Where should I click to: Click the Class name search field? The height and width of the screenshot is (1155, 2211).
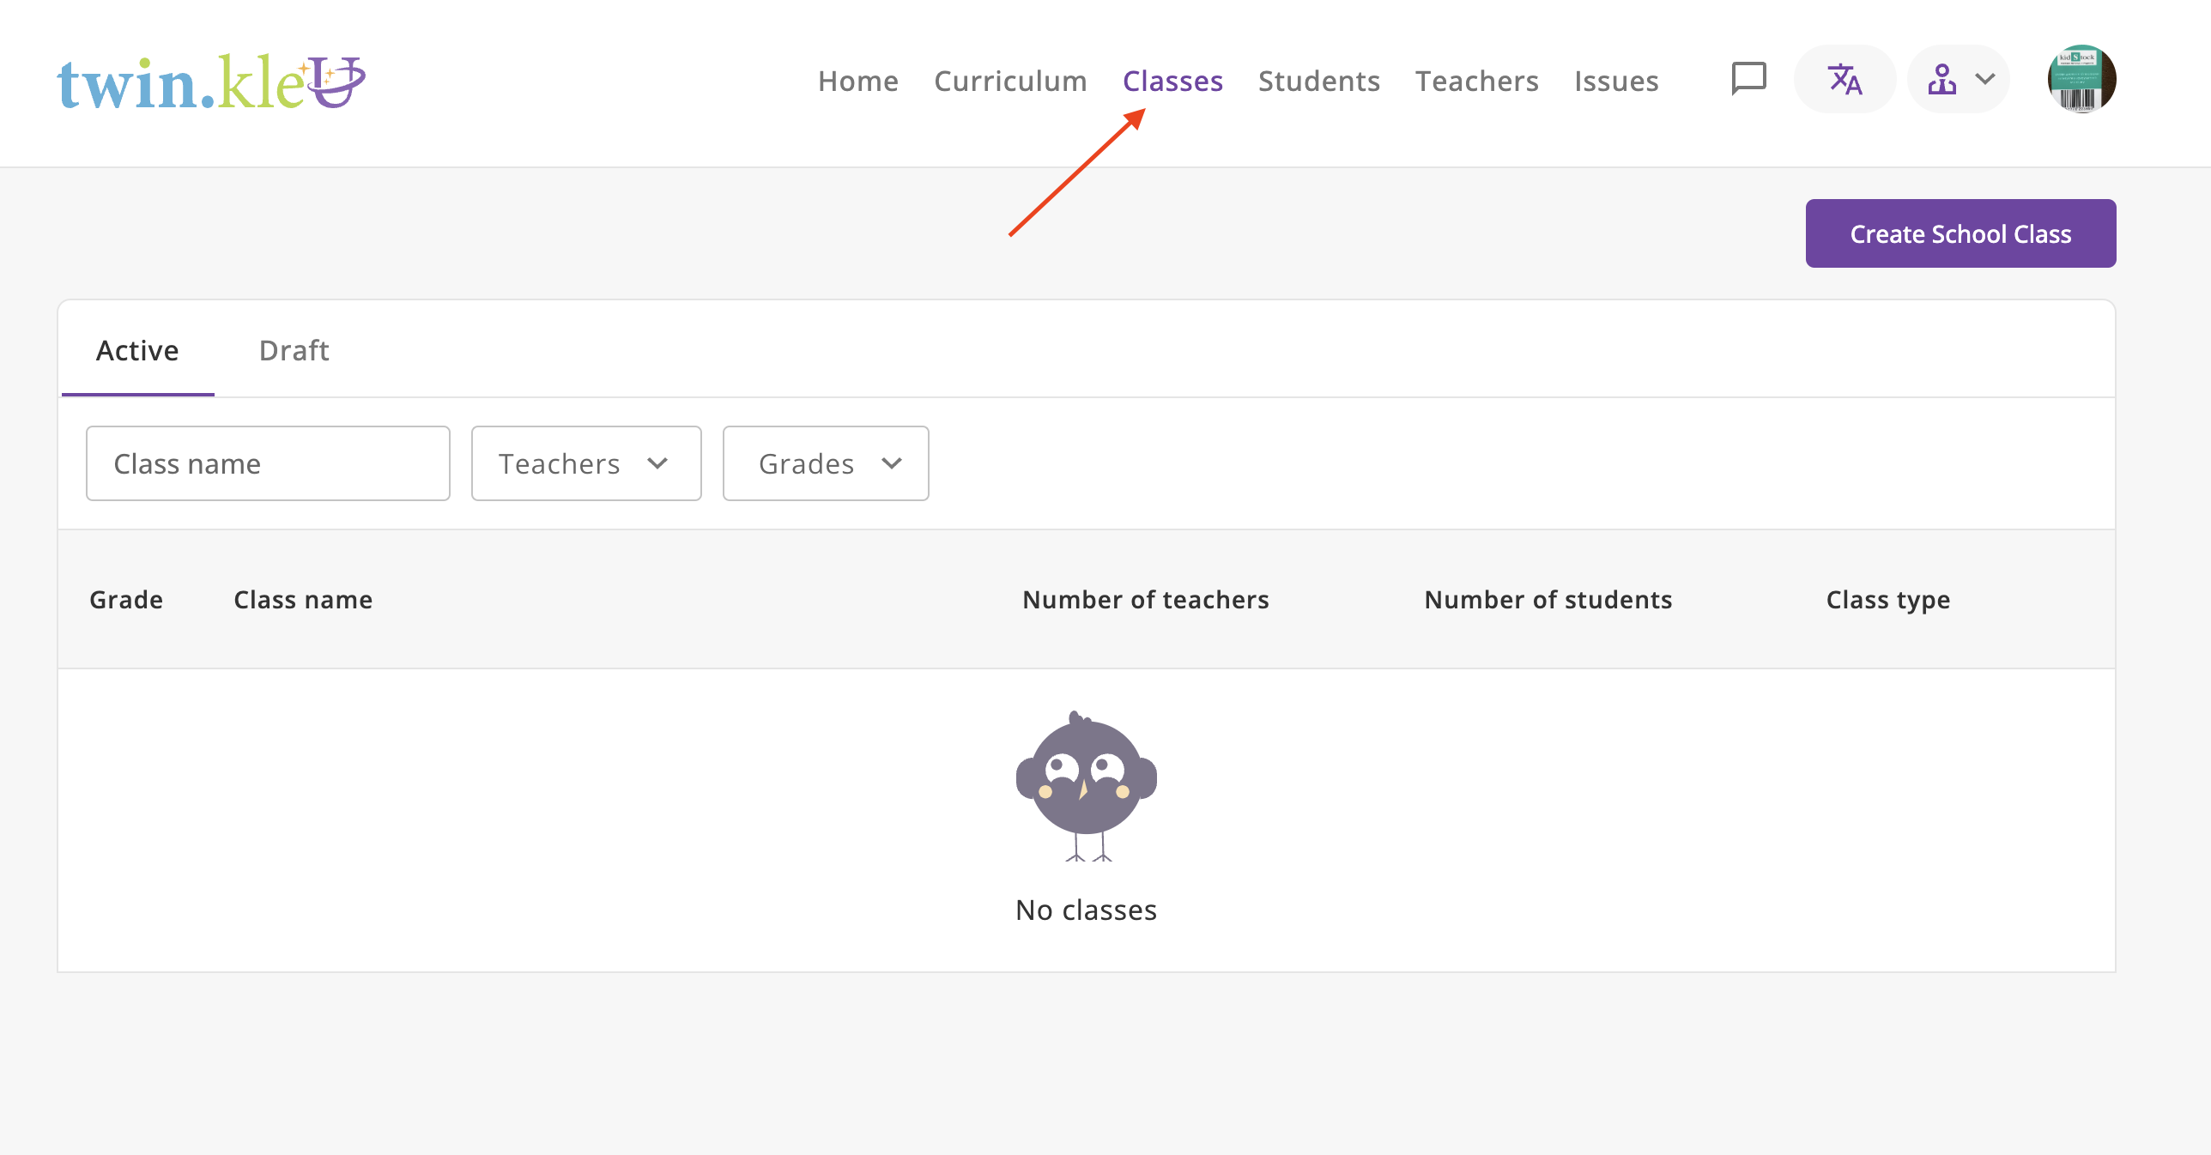click(x=268, y=463)
